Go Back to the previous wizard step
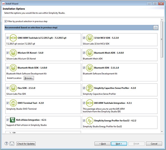 click(x=102, y=144)
